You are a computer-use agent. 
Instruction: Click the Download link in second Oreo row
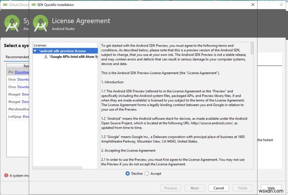click(x=23, y=87)
